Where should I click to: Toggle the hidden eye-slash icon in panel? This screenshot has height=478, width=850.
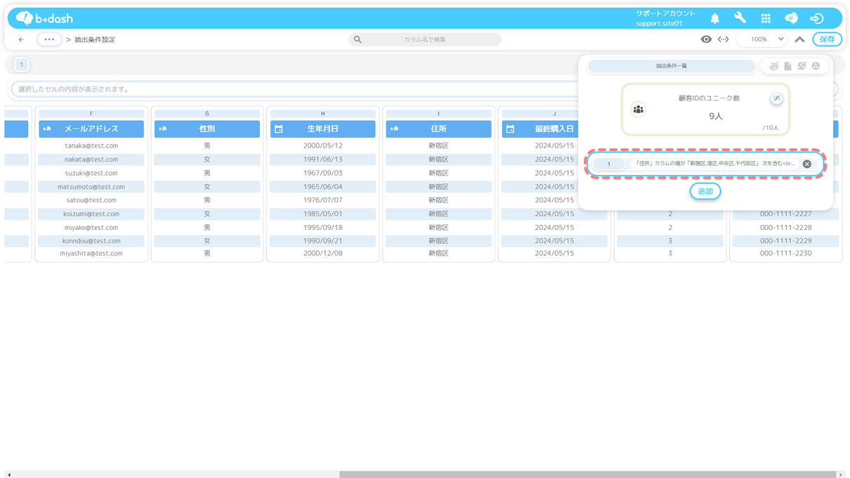point(802,66)
